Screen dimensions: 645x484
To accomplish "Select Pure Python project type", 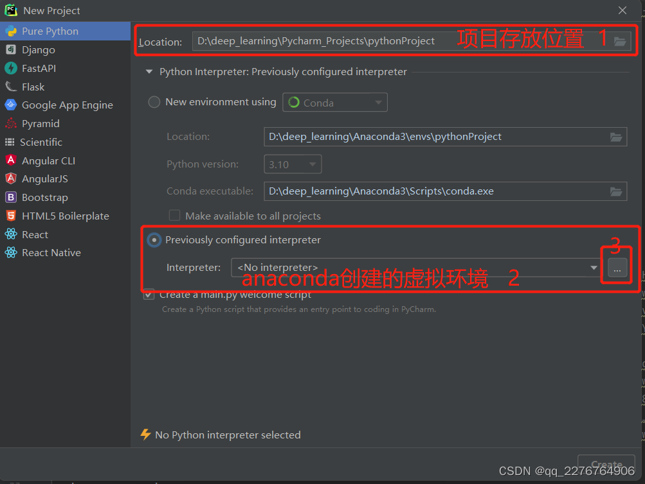I will click(66, 31).
